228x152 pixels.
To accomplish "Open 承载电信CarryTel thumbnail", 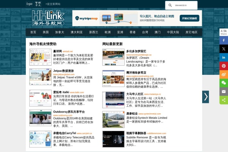I will [40, 139].
